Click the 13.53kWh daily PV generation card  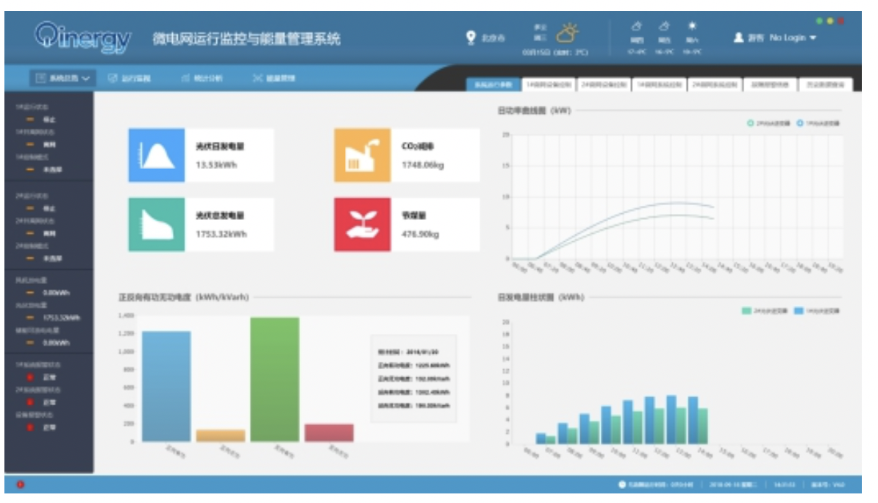tap(201, 155)
